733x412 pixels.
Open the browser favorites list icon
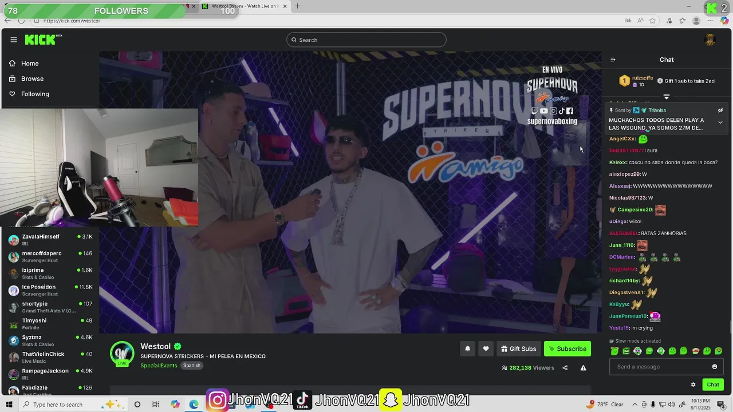pos(683,21)
